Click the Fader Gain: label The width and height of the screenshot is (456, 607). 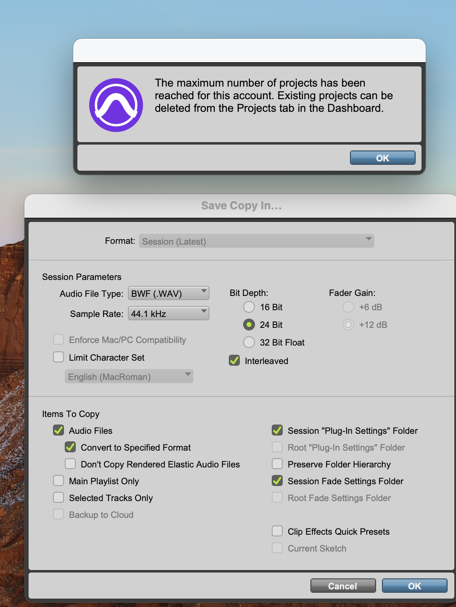tap(352, 293)
